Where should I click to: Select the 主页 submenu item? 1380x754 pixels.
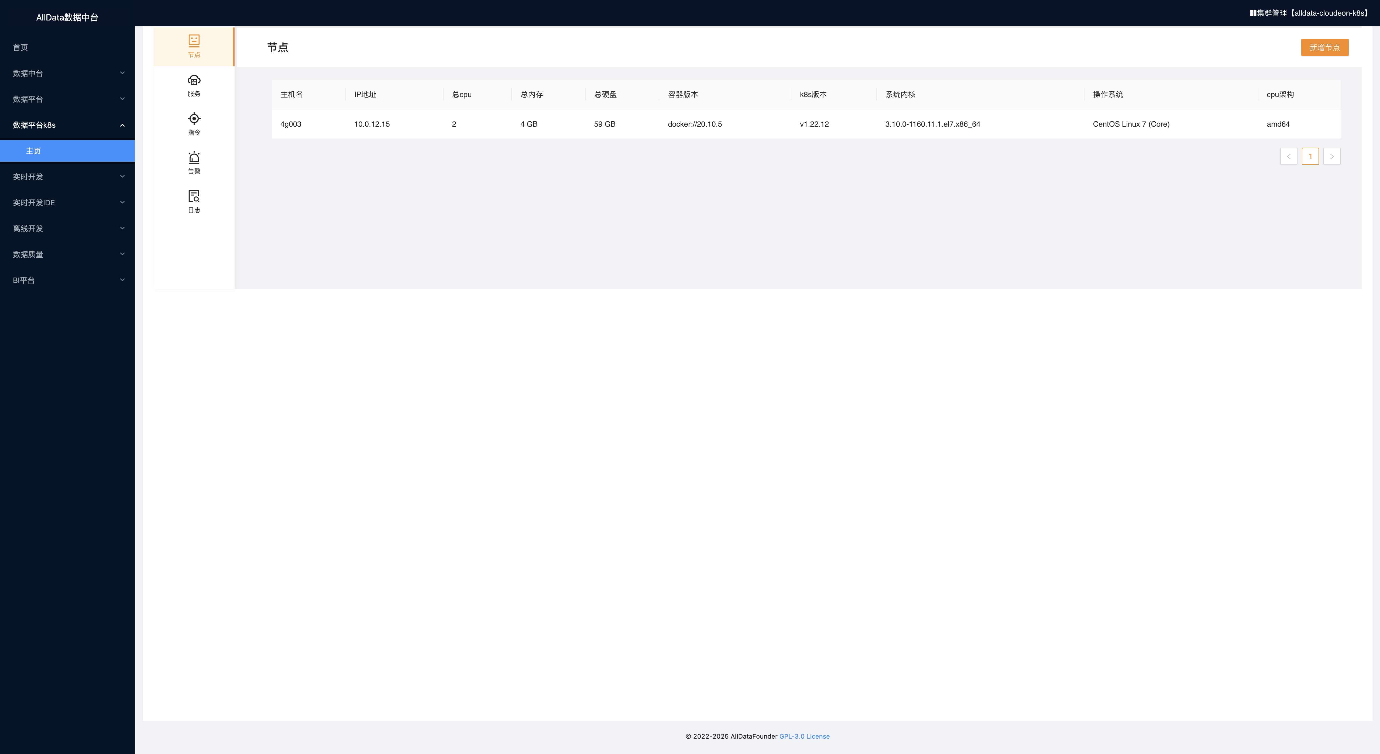click(67, 151)
